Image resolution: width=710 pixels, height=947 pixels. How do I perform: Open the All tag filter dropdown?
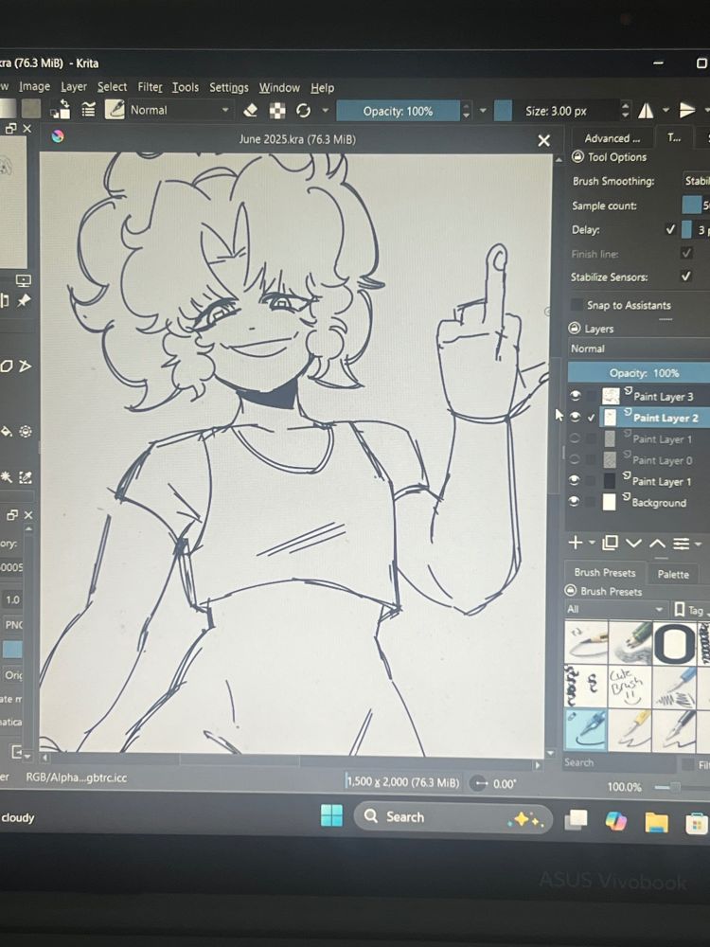click(x=616, y=609)
